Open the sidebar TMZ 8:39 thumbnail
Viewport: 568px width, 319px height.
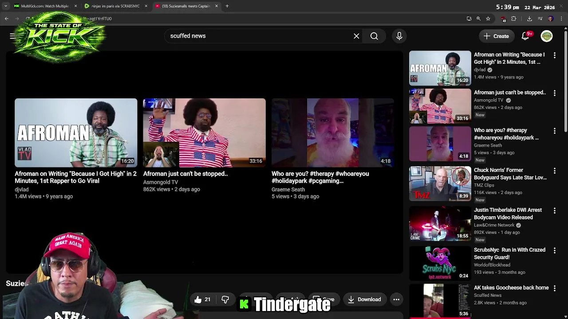(x=440, y=183)
